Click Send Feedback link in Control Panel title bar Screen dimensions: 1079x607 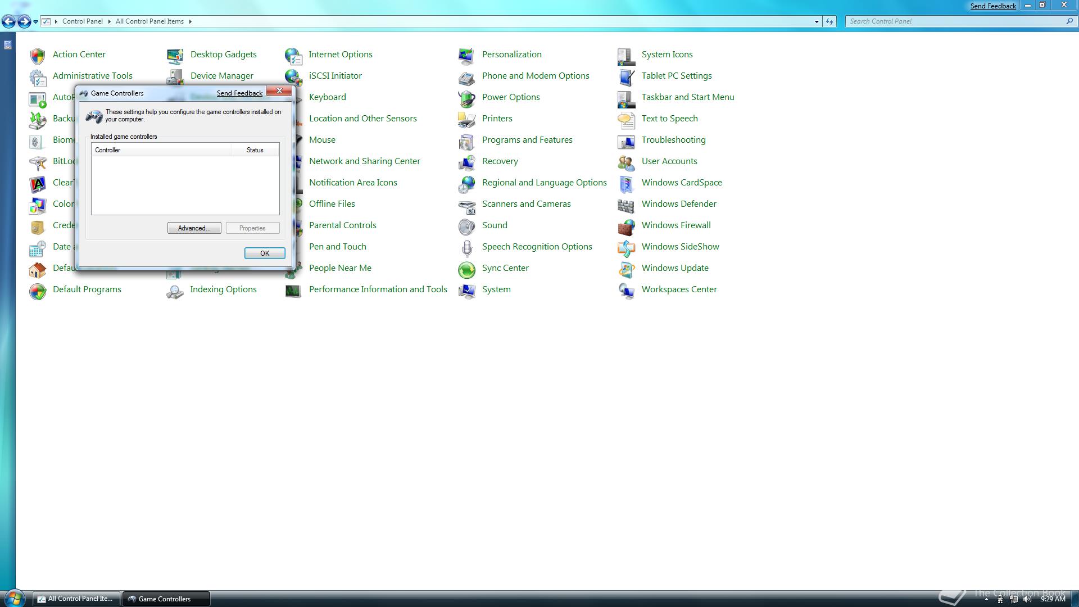[993, 6]
